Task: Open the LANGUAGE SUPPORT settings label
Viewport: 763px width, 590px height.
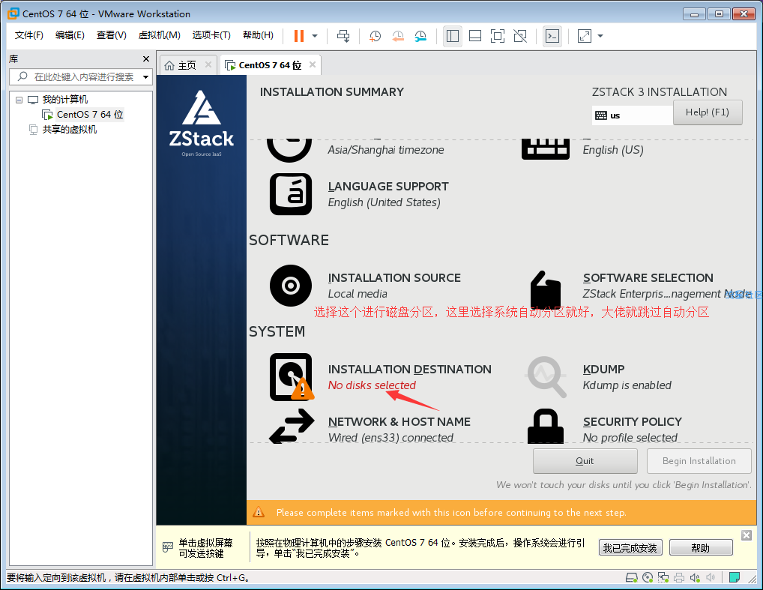Action: [388, 187]
